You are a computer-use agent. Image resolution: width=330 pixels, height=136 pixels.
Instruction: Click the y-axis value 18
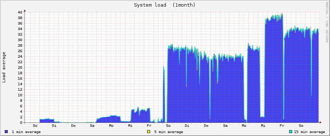tap(20, 73)
